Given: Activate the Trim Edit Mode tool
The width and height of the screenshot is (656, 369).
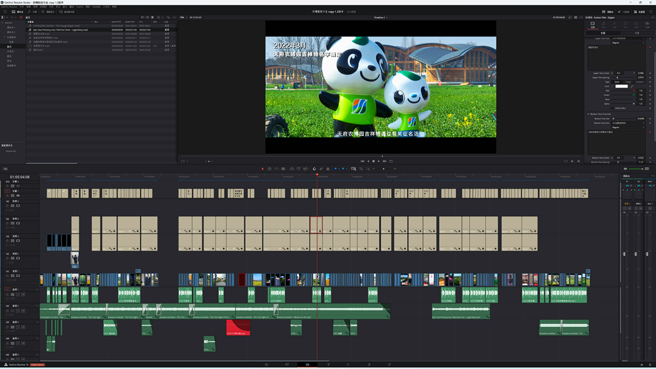Looking at the screenshot, I should point(270,169).
